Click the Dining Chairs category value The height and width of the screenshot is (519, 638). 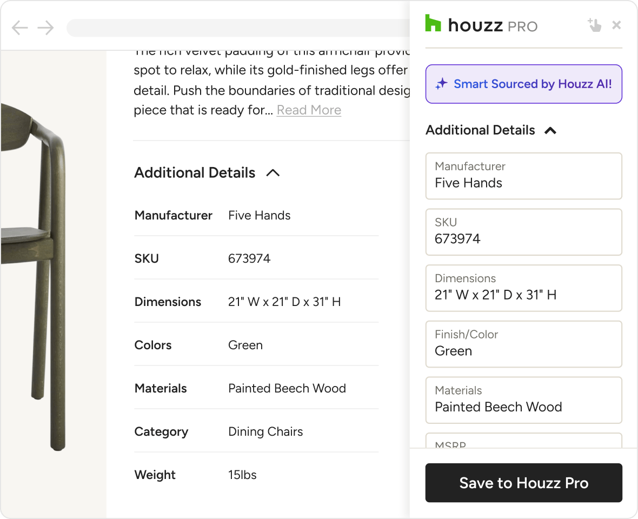pyautogui.click(x=265, y=431)
